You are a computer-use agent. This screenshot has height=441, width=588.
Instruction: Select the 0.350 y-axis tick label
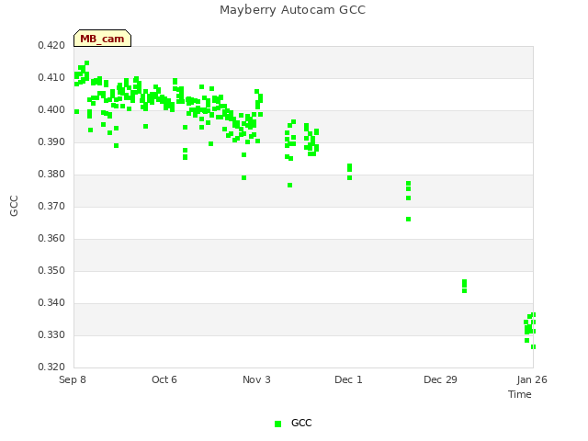click(51, 270)
